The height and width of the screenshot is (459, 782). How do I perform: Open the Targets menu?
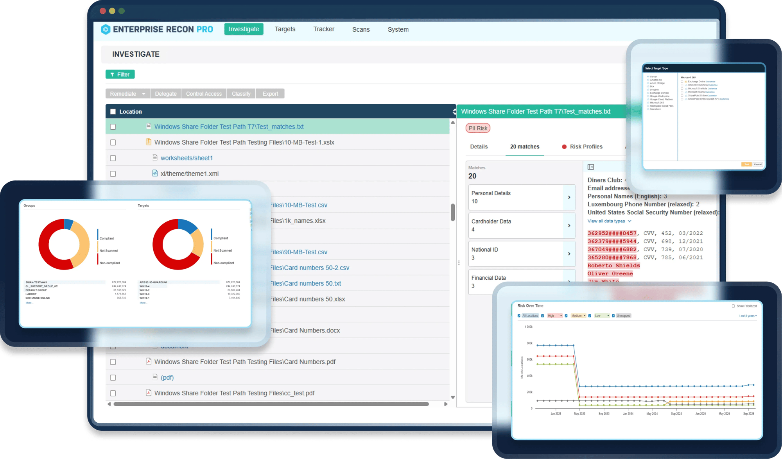[x=285, y=29]
